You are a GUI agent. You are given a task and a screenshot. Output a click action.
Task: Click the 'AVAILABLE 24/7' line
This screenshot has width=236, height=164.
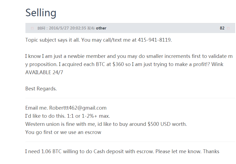(x=44, y=72)
